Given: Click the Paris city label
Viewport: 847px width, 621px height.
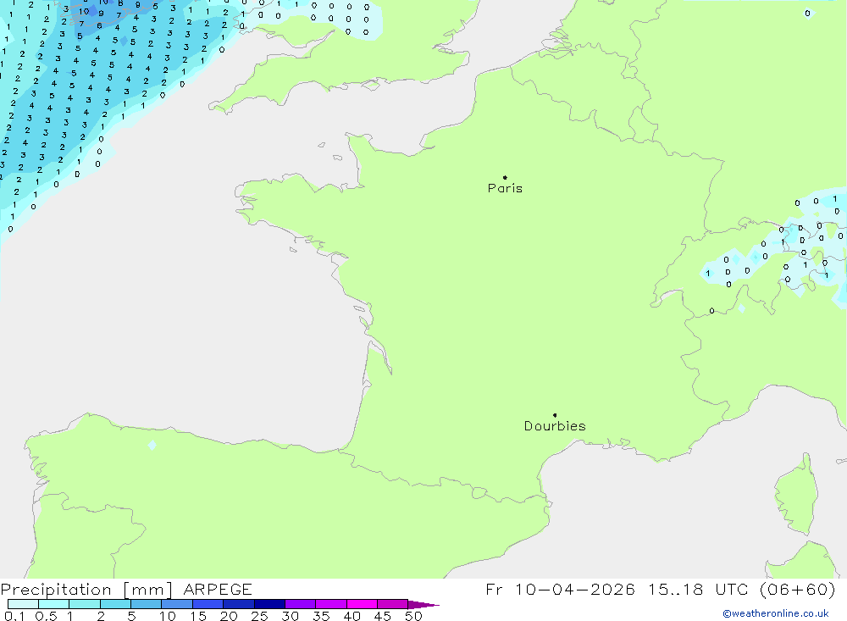Looking at the screenshot, I should [x=505, y=188].
